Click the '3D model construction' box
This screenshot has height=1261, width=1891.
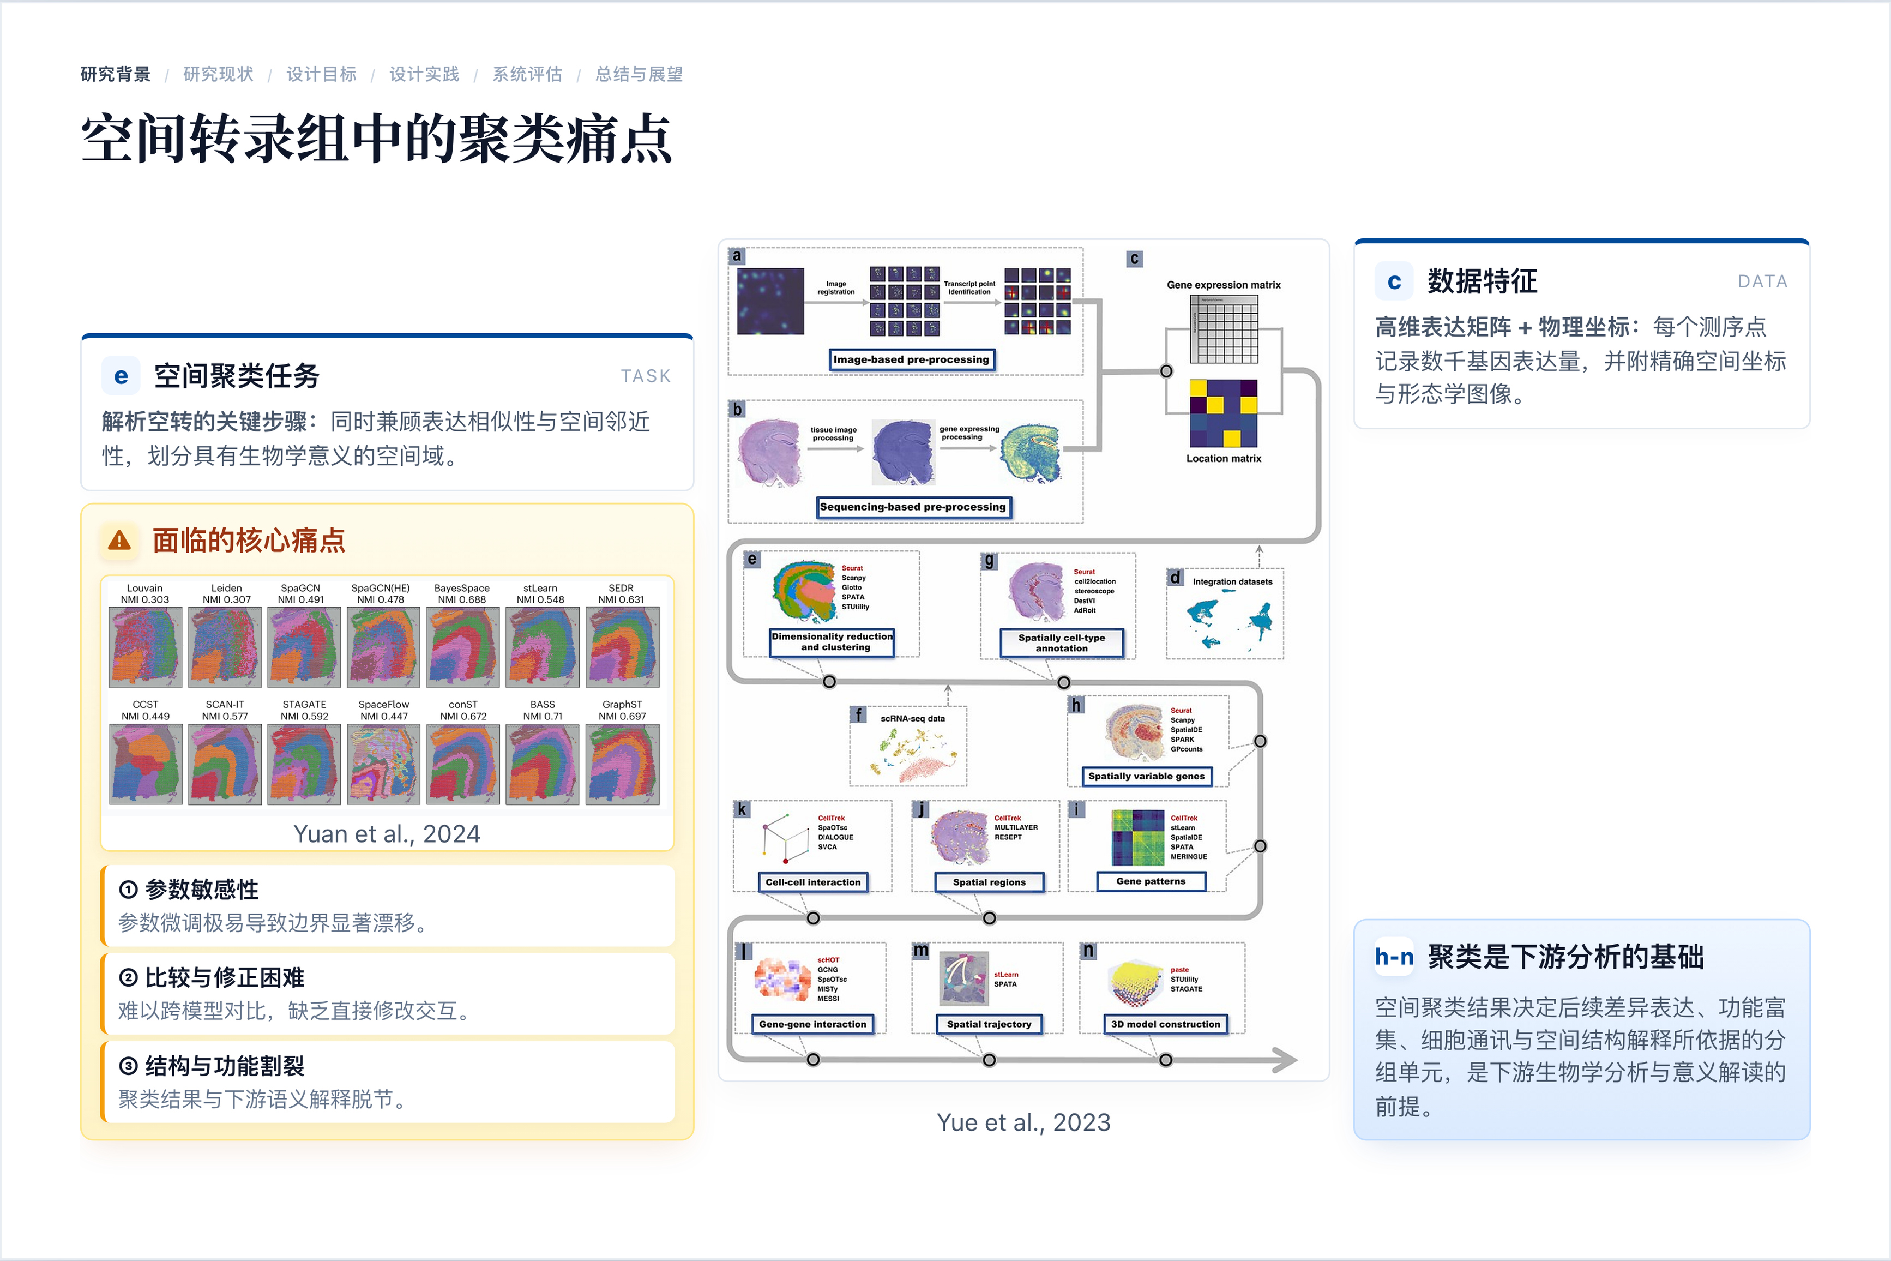[1166, 1024]
